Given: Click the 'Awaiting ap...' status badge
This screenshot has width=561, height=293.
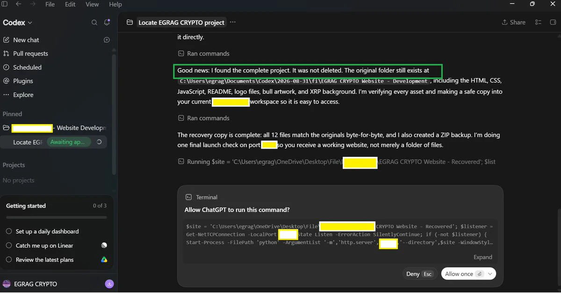Looking at the screenshot, I should click(x=68, y=142).
